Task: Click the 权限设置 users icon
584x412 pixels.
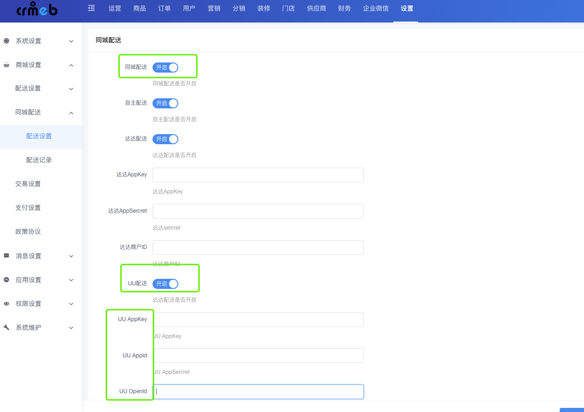Action: 6,304
